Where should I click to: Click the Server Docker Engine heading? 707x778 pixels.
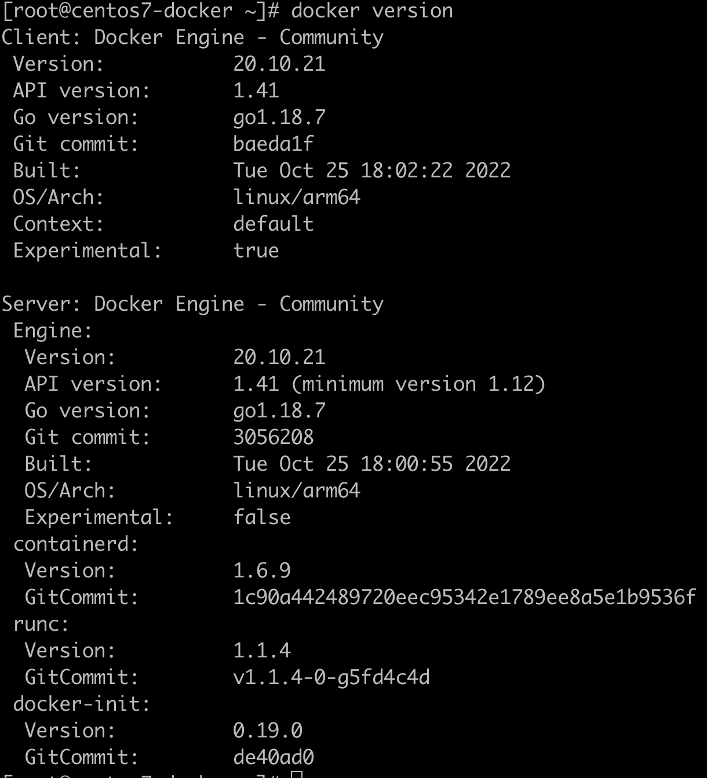(192, 304)
